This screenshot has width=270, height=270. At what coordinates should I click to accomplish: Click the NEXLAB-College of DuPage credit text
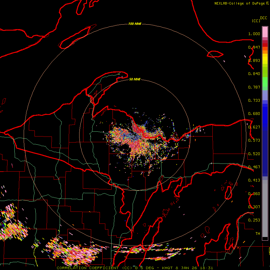[239, 3]
